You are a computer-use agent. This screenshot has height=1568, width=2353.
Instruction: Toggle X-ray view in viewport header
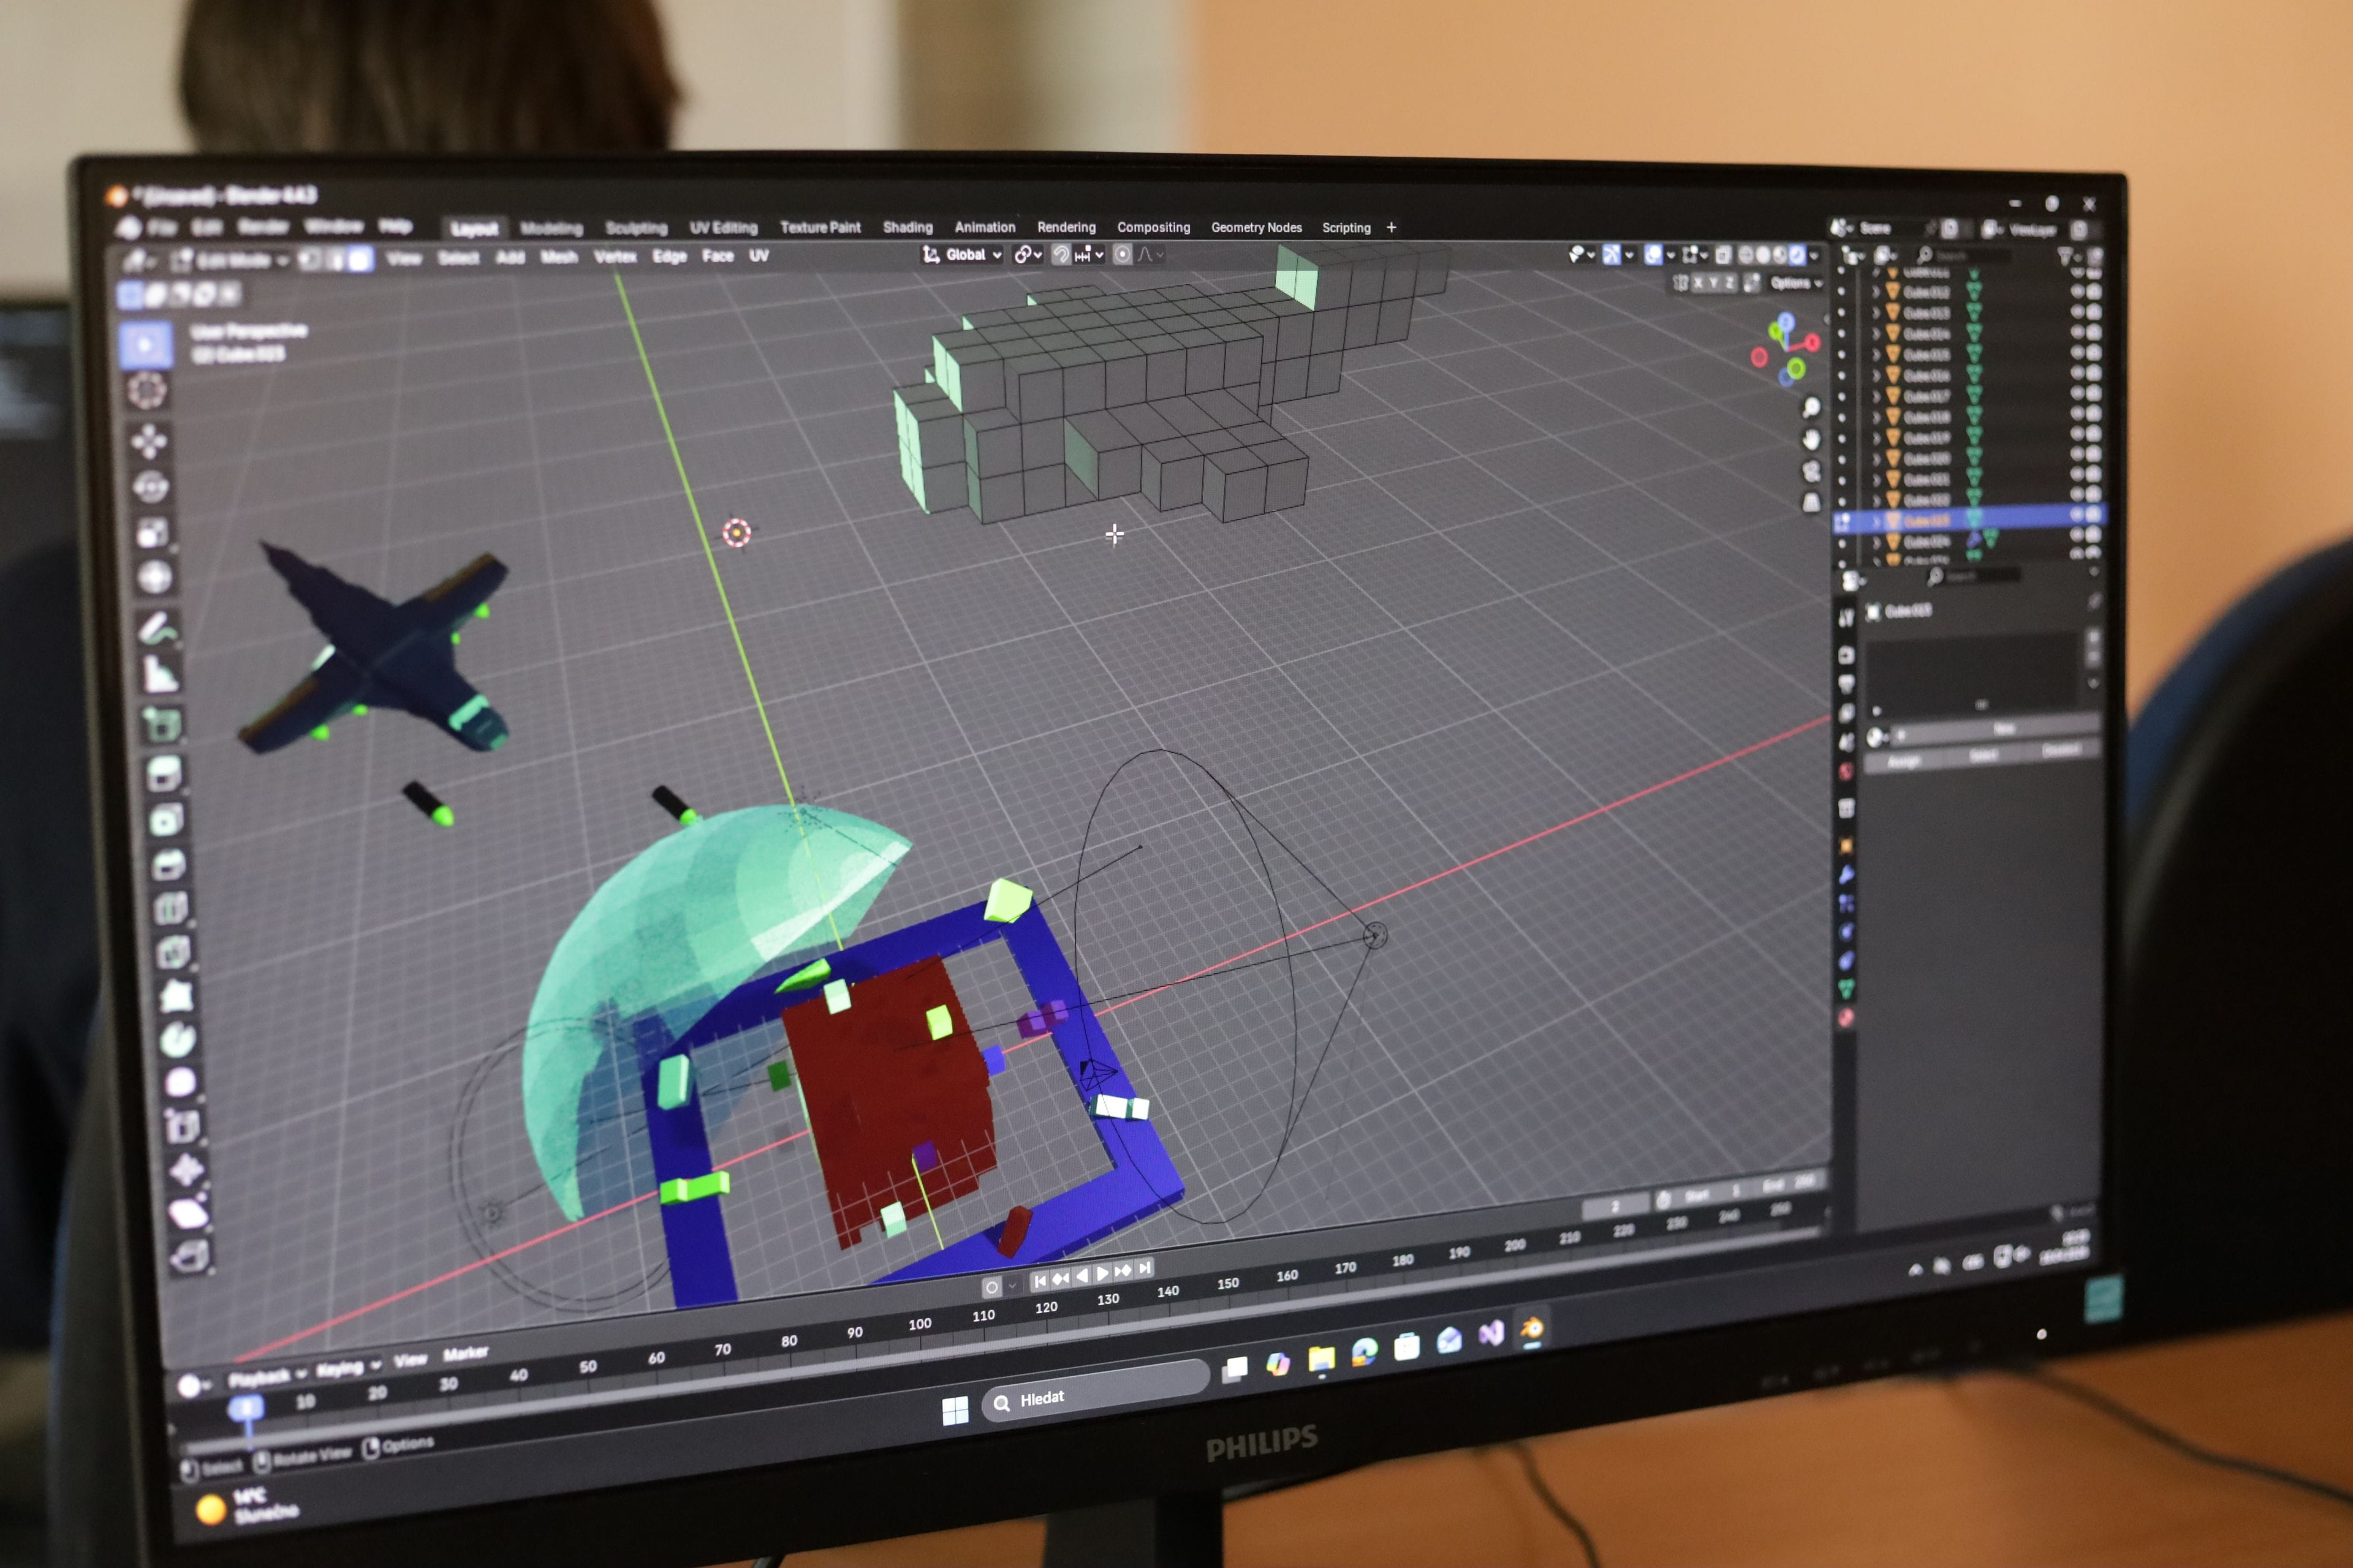click(x=1722, y=255)
